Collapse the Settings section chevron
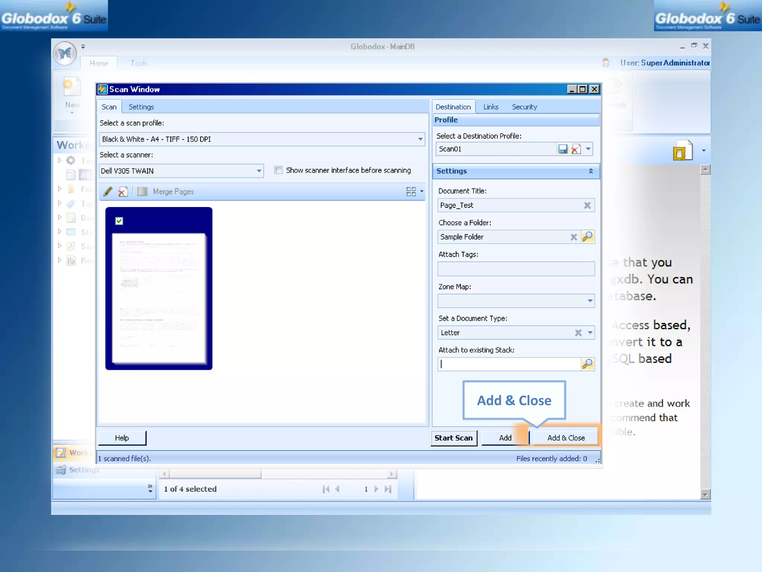 (x=590, y=171)
